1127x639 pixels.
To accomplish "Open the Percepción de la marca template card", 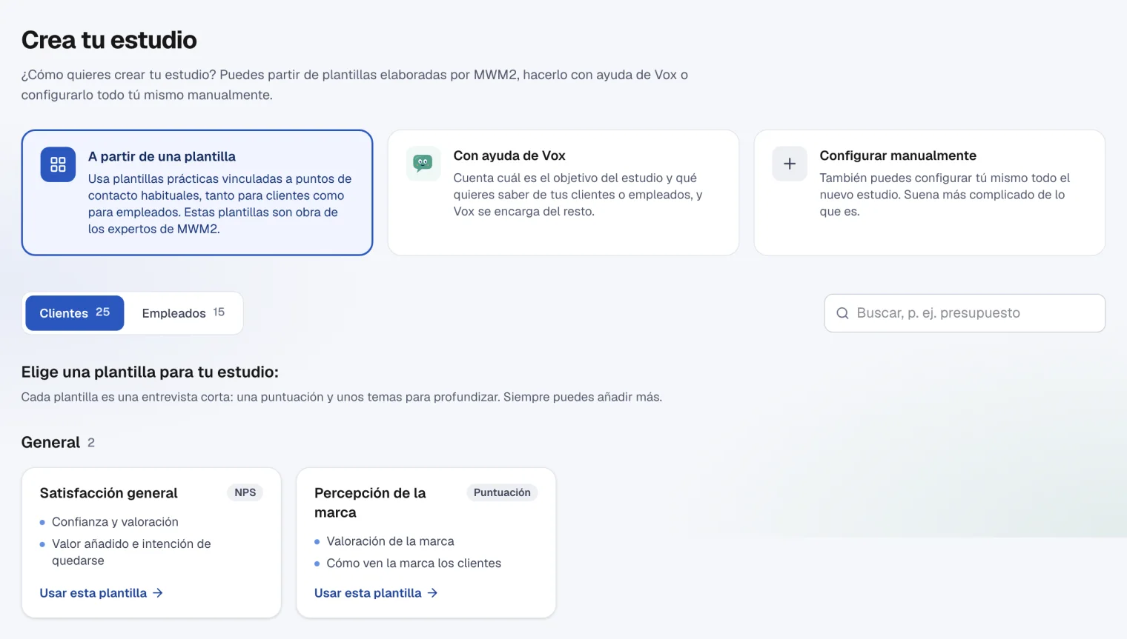I will (426, 543).
